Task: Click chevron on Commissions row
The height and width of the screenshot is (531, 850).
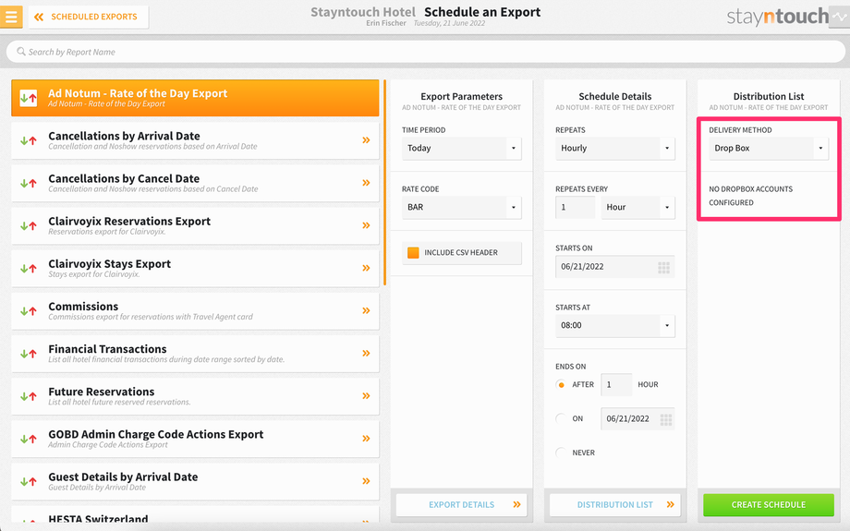Action: (x=367, y=310)
